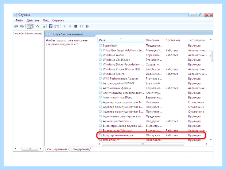This screenshot has width=226, height=170.
Task: Select Брандмауэр Windows service
Action: tap(153, 131)
